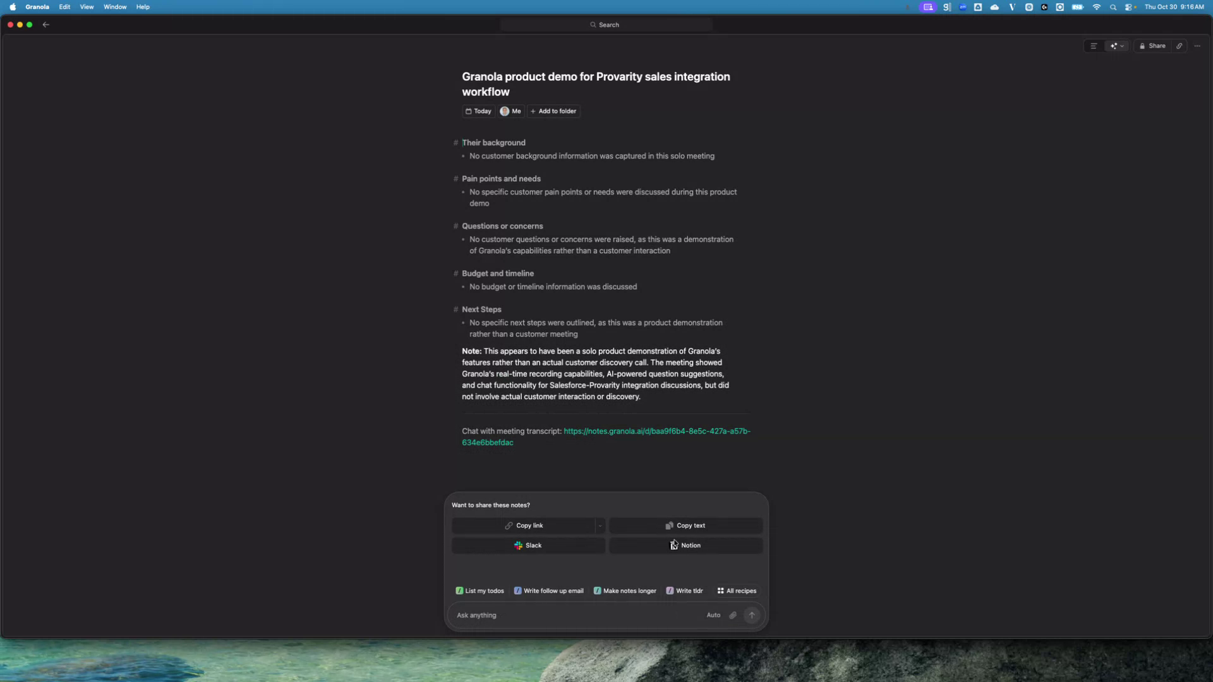1213x682 pixels.
Task: Toggle List my todos recipe
Action: click(x=479, y=590)
